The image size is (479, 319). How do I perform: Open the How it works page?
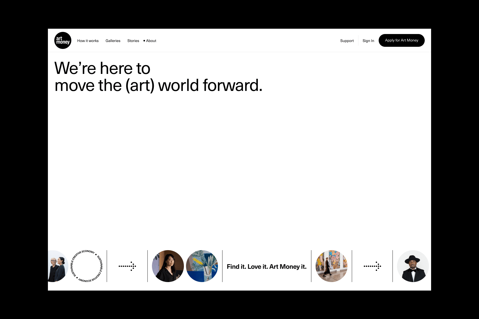(x=88, y=41)
